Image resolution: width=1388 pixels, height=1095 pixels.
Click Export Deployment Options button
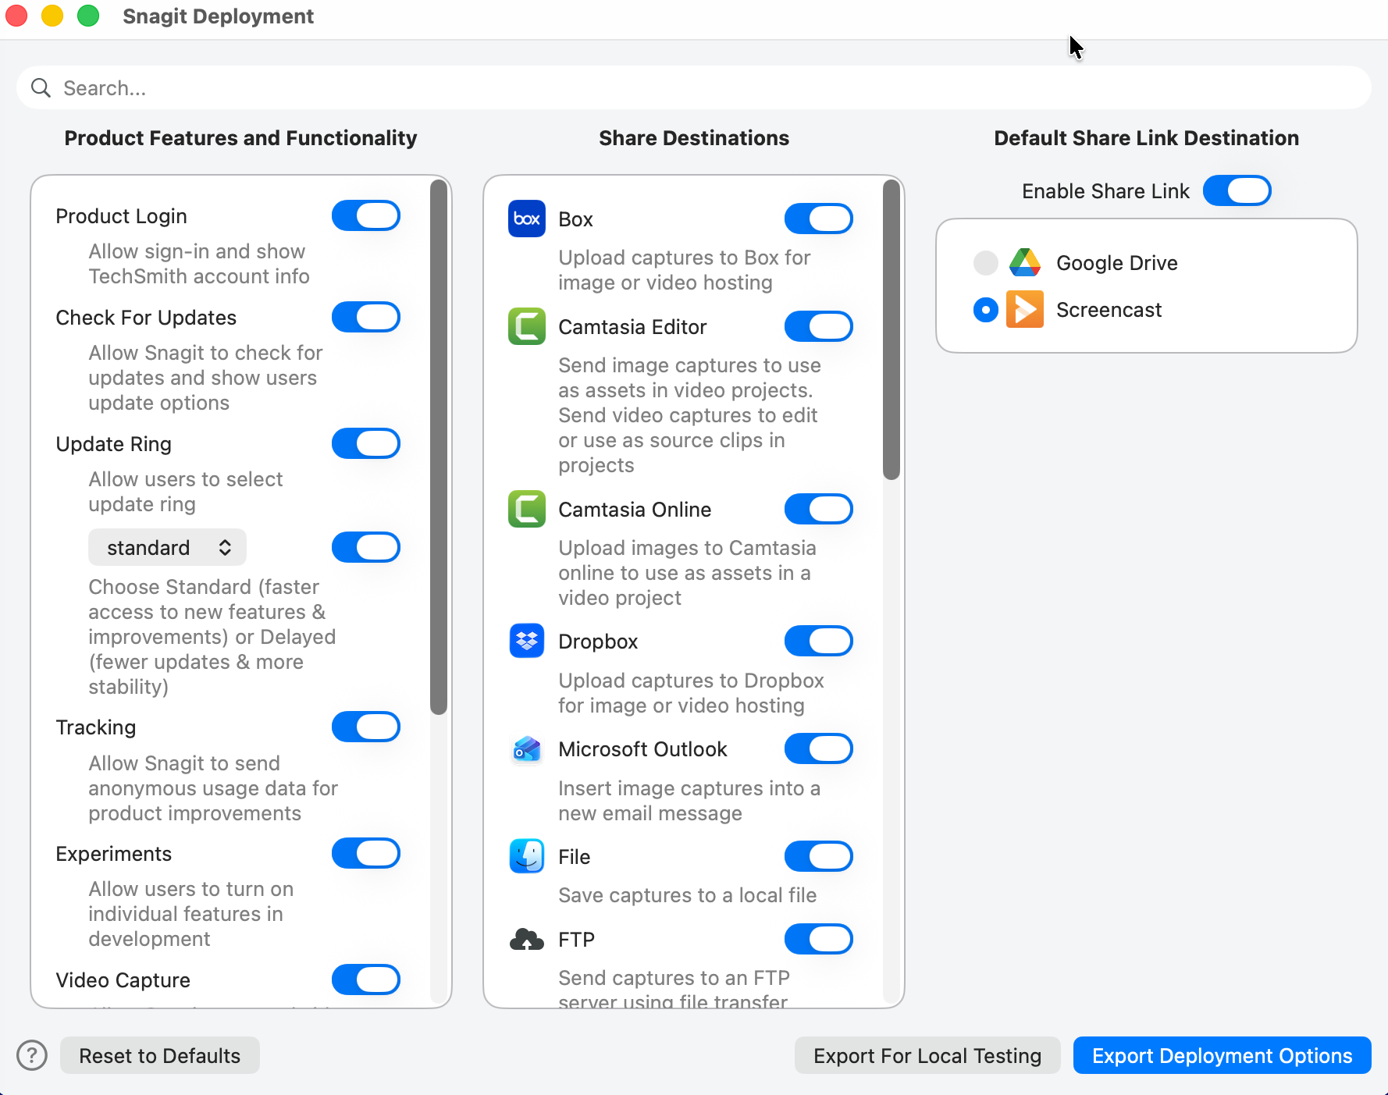point(1223,1055)
